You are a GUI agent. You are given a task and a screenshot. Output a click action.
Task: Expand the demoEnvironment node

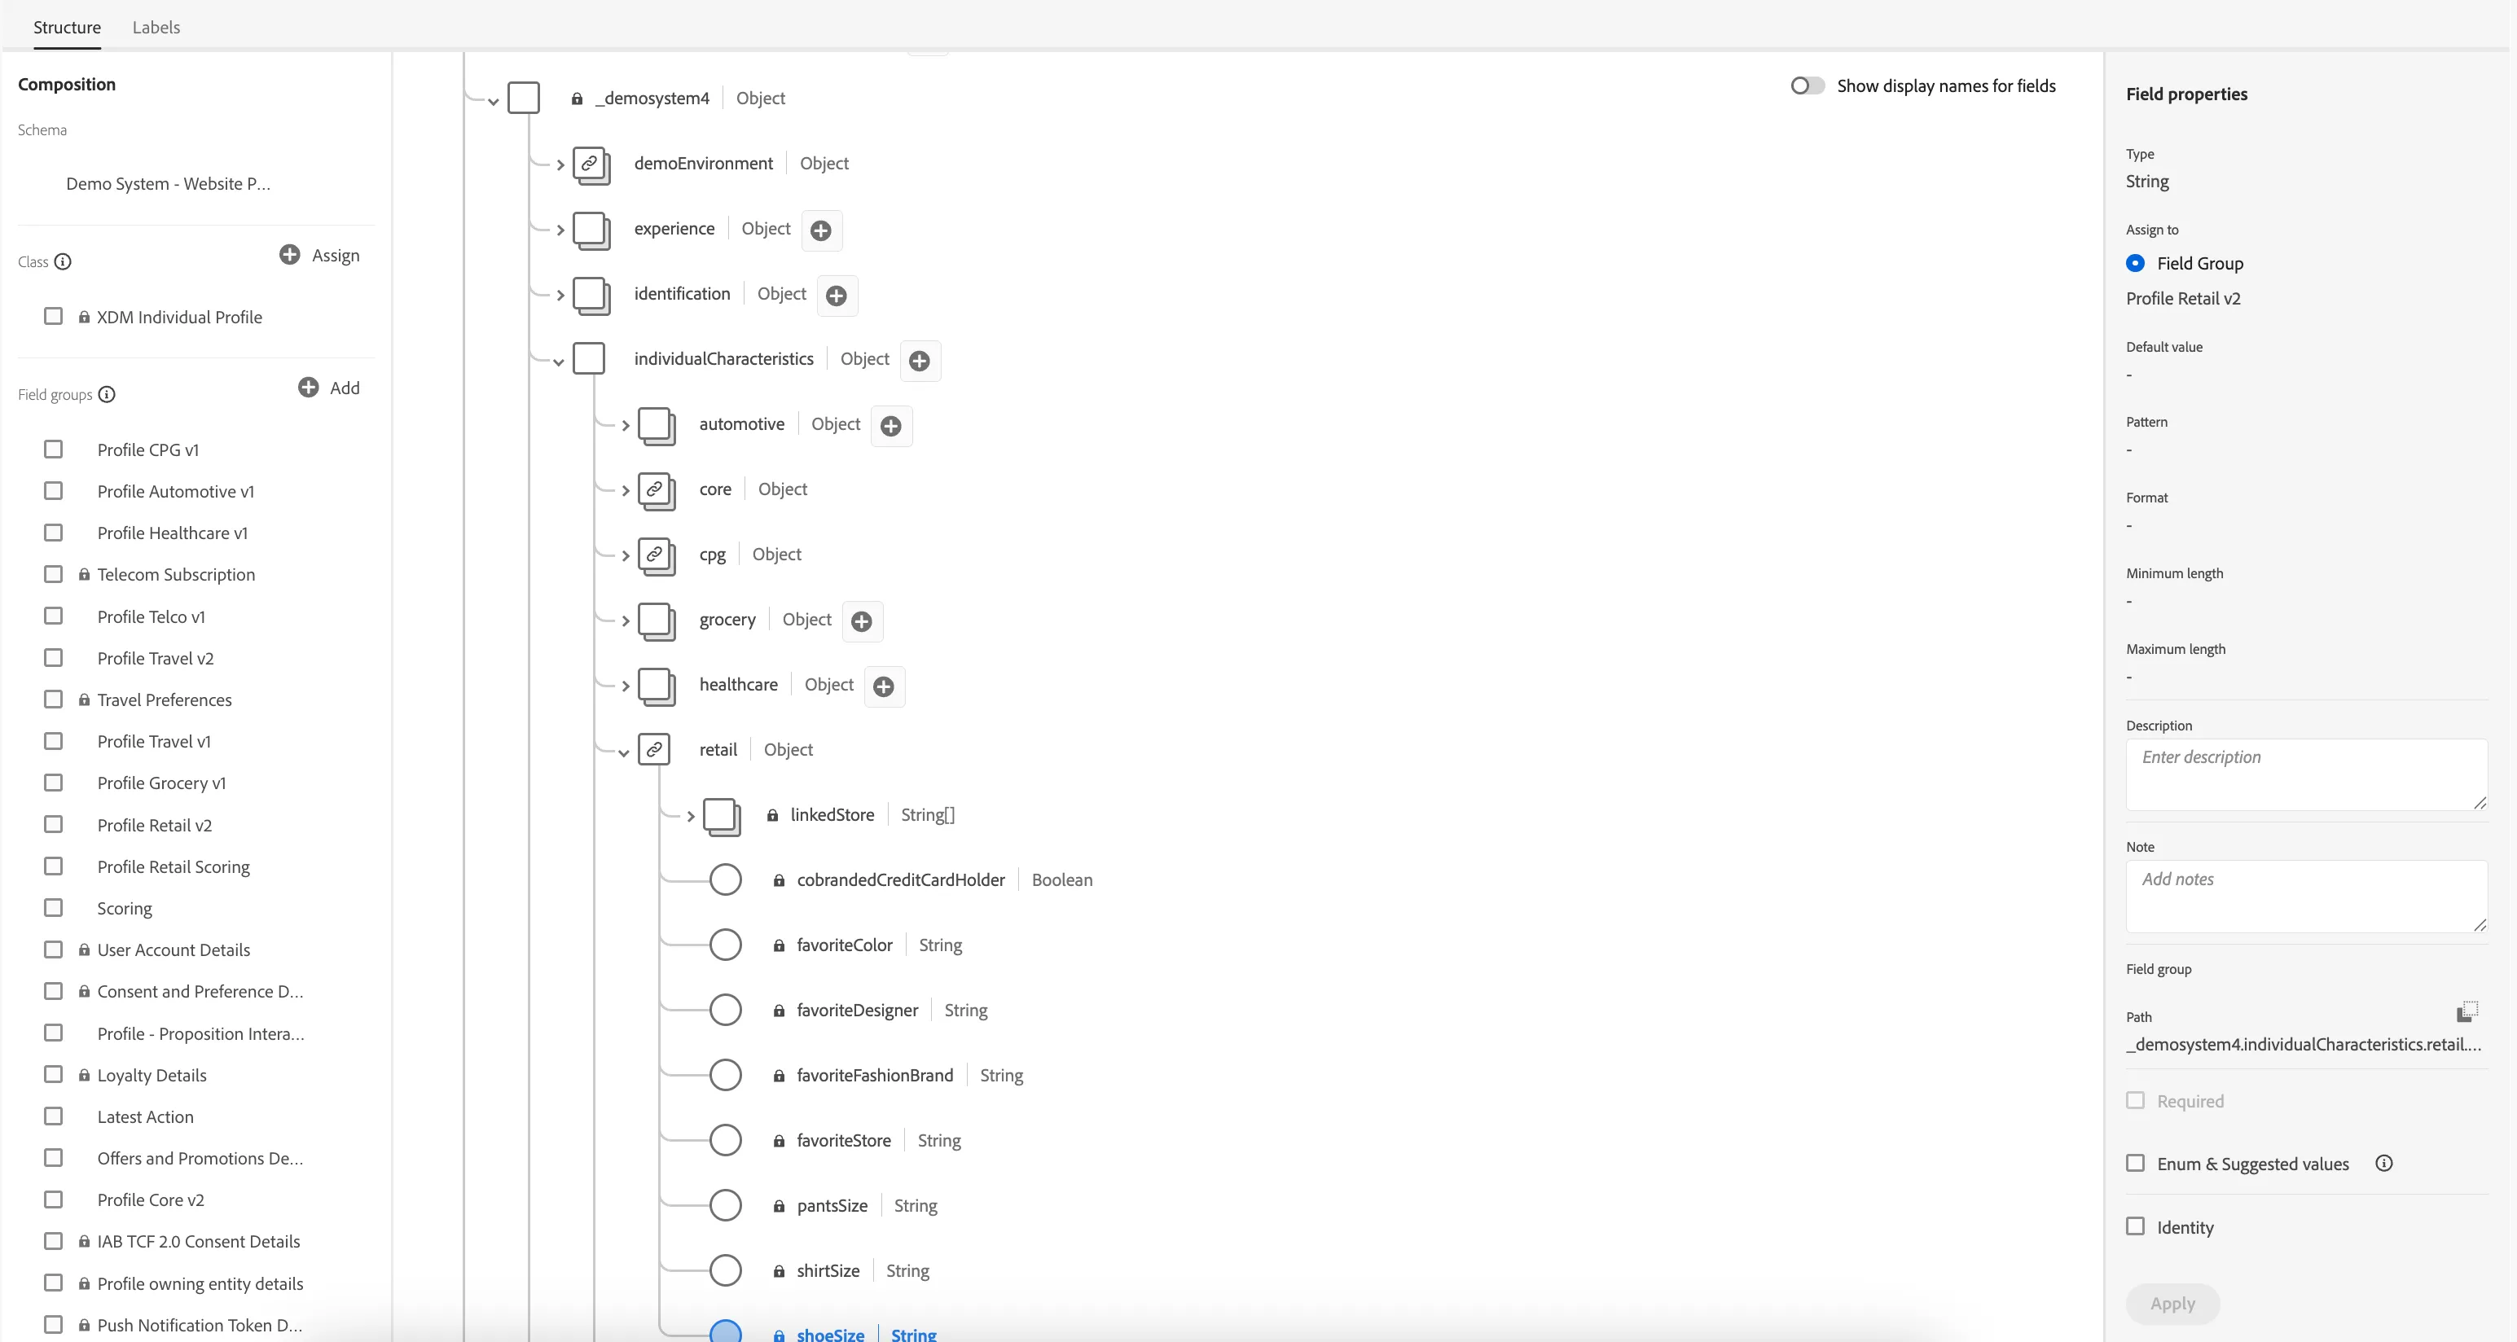point(560,165)
